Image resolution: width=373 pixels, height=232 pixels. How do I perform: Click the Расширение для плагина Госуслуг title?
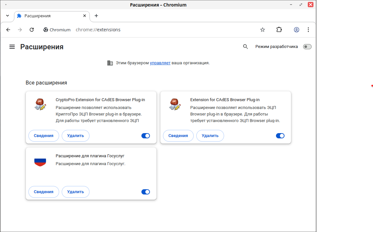click(x=90, y=156)
